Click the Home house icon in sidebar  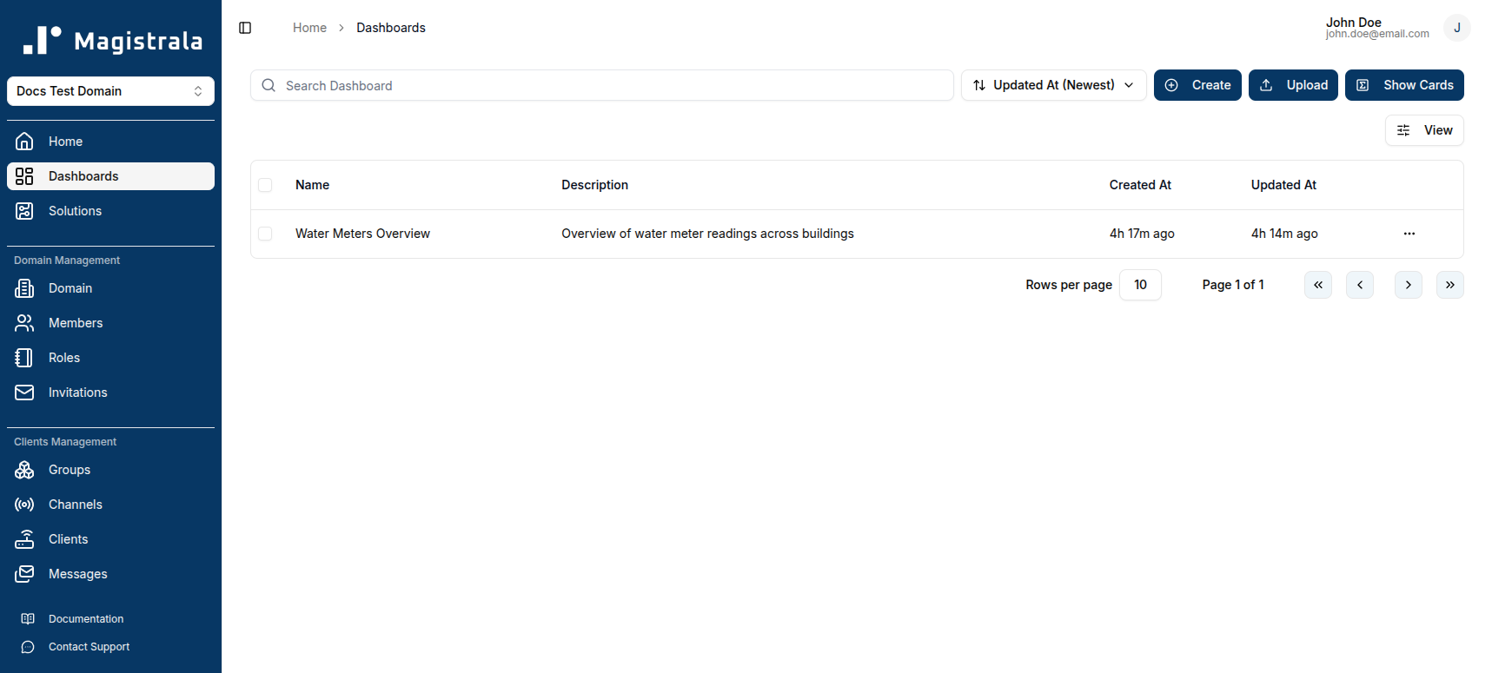(24, 142)
